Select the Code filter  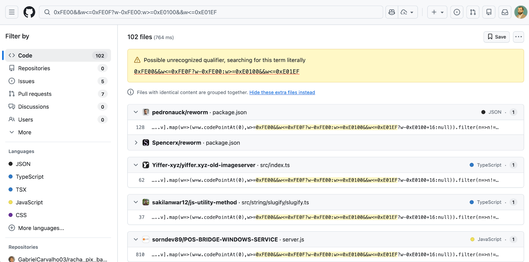(58, 56)
